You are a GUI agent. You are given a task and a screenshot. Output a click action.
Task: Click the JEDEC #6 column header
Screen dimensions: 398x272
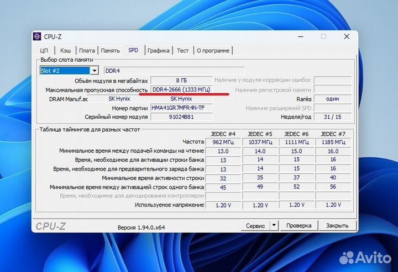coord(296,134)
